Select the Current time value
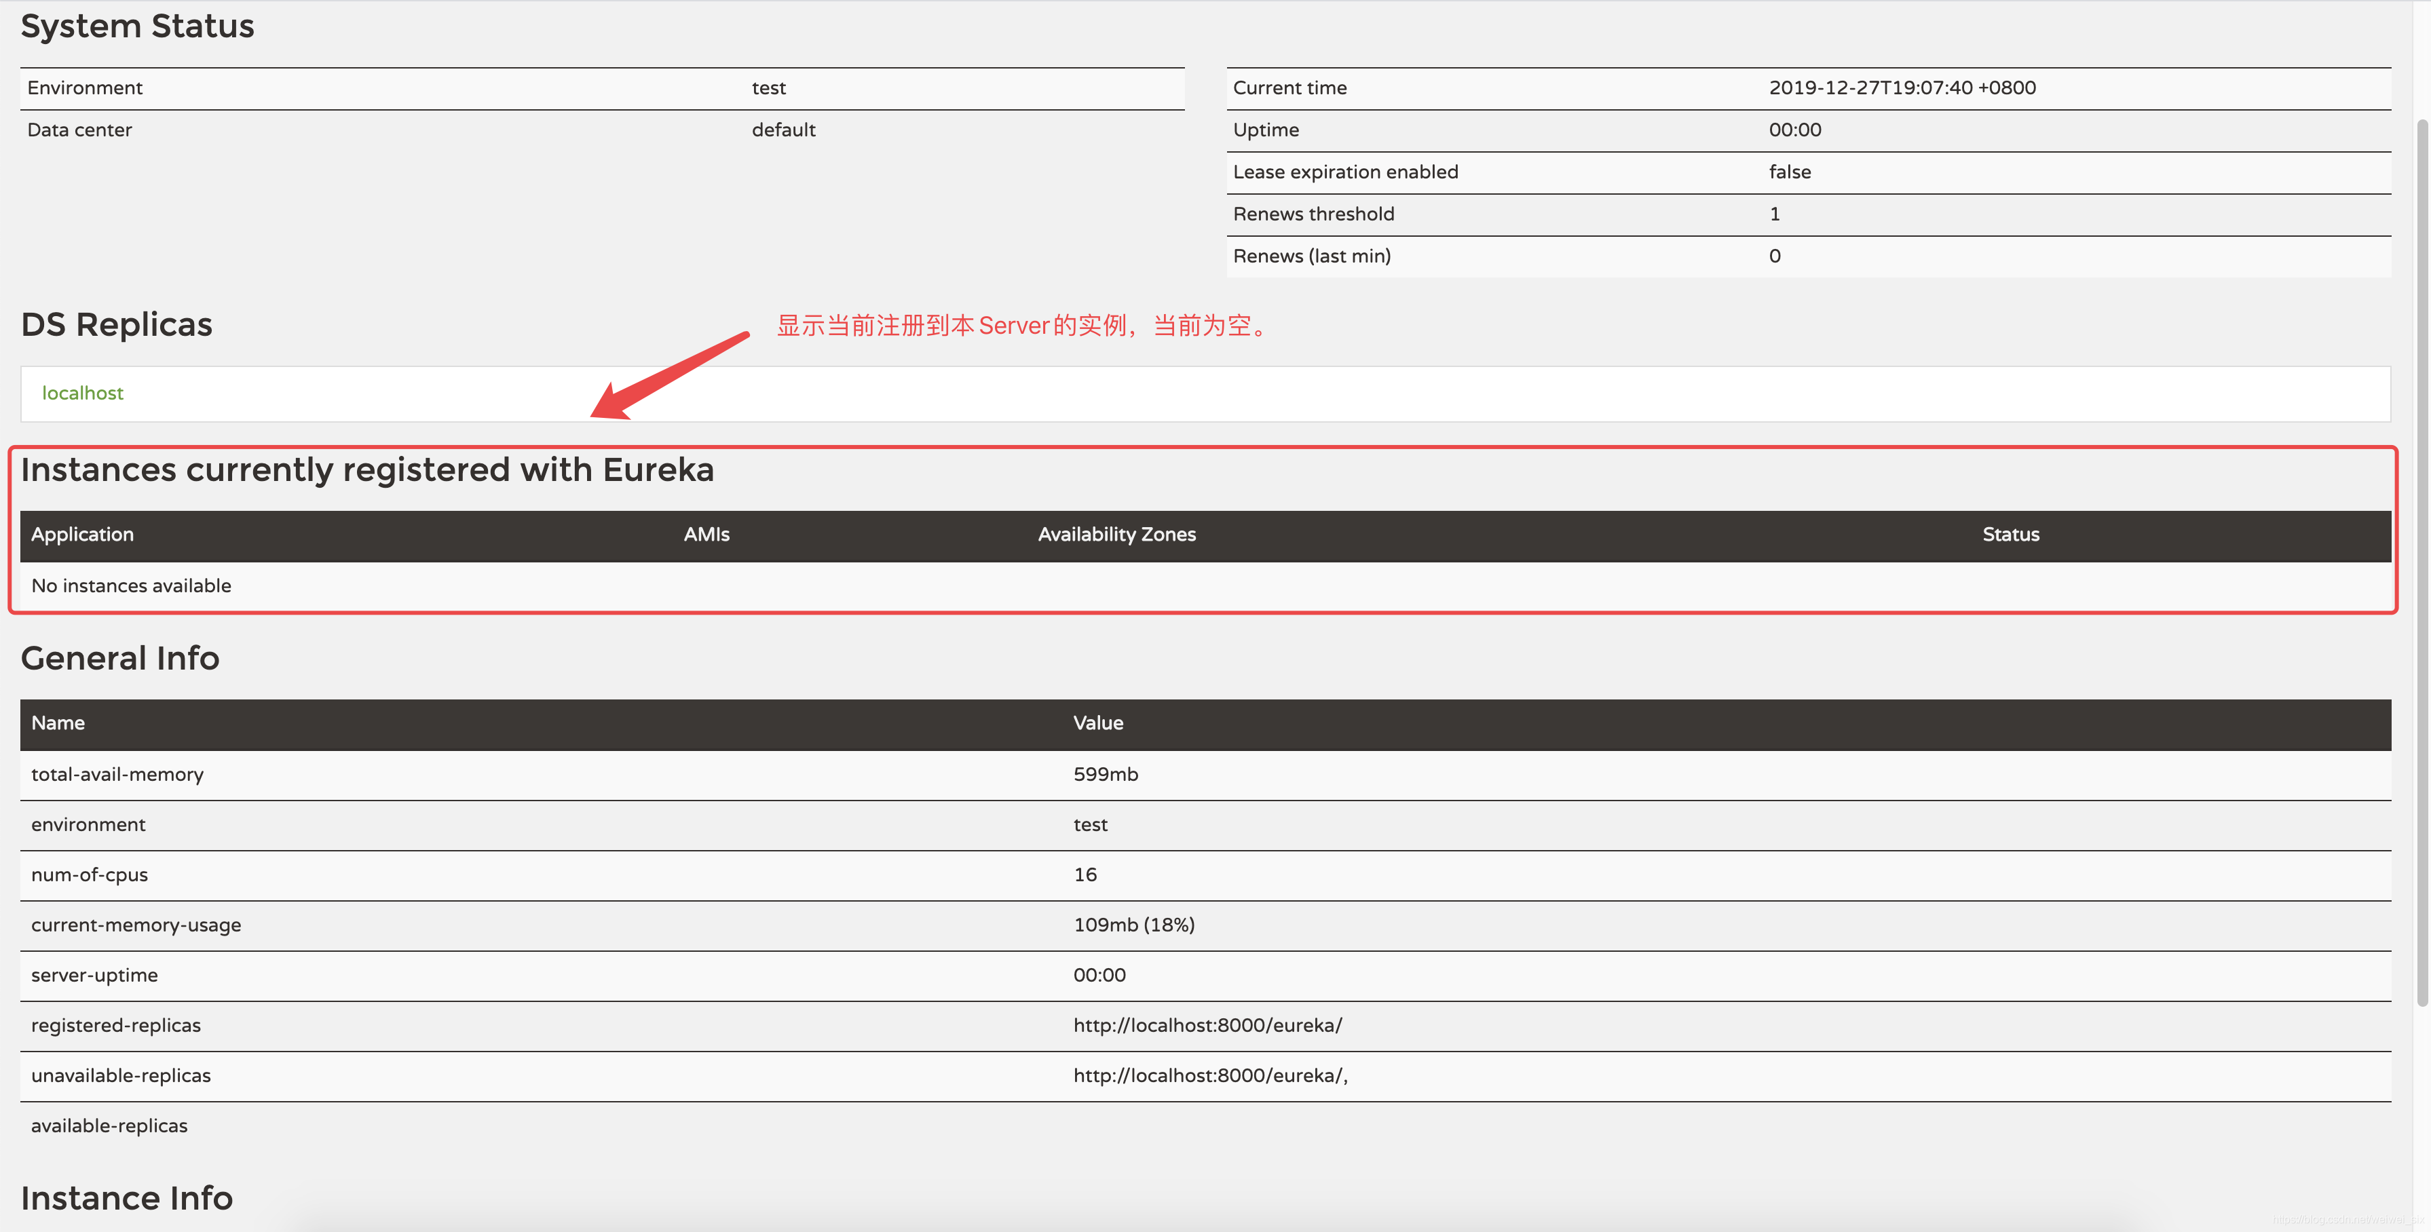Image resolution: width=2431 pixels, height=1232 pixels. (1902, 88)
